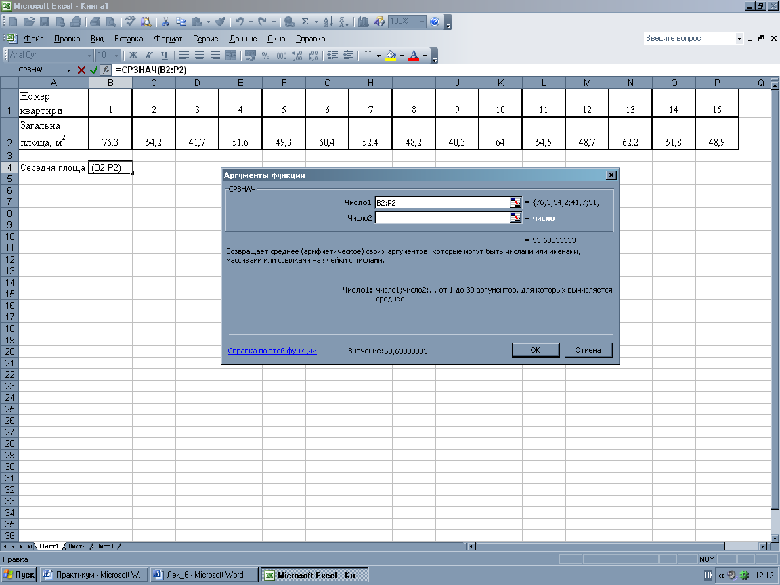Click the Print Preview icon

tap(111, 22)
